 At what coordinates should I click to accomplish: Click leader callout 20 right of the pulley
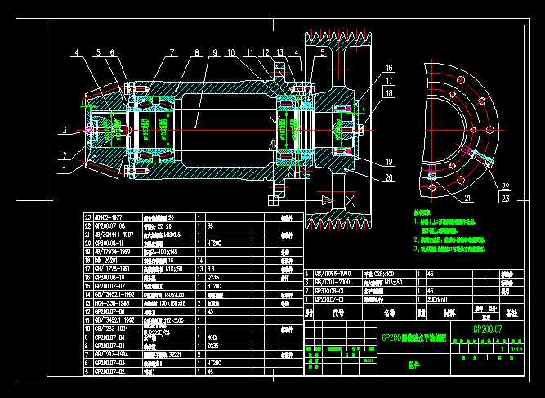389,177
